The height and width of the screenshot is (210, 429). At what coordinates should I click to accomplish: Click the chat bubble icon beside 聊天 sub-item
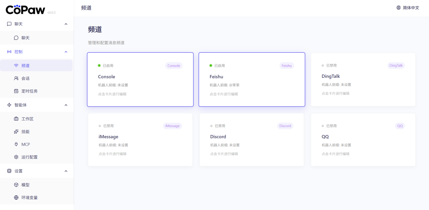point(16,38)
